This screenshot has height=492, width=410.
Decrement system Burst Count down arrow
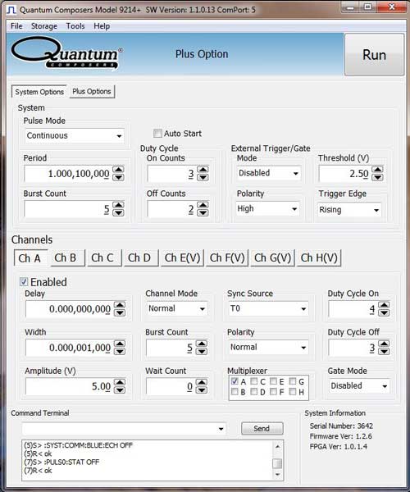[119, 212]
